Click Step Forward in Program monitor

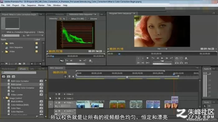[167, 58]
